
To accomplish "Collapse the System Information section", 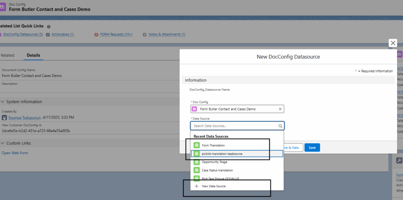I will click(x=3, y=101).
